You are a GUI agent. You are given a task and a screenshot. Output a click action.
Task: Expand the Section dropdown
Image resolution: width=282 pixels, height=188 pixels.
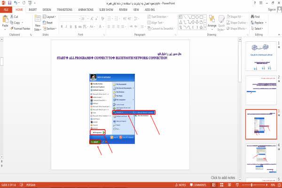[x=50, y=28]
